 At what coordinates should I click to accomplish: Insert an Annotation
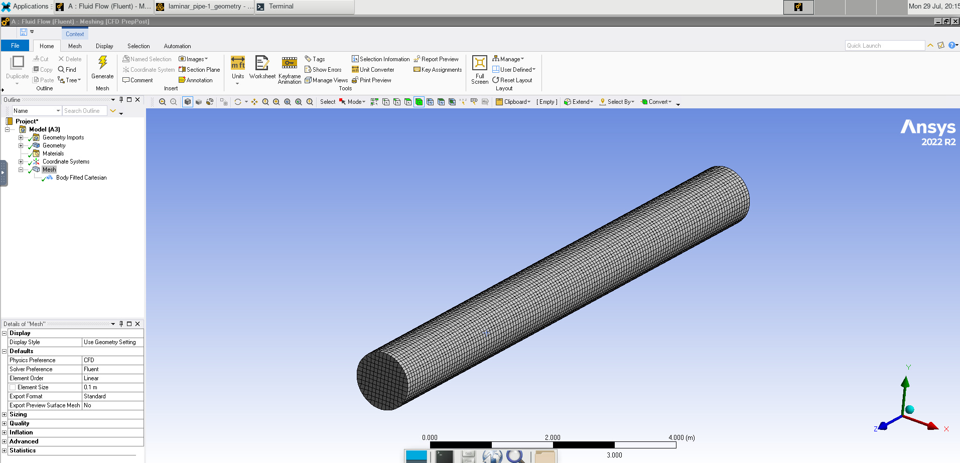coord(196,80)
